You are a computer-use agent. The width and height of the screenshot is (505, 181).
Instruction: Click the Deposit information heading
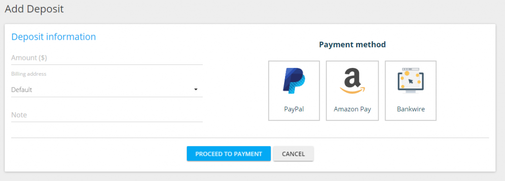click(x=53, y=37)
